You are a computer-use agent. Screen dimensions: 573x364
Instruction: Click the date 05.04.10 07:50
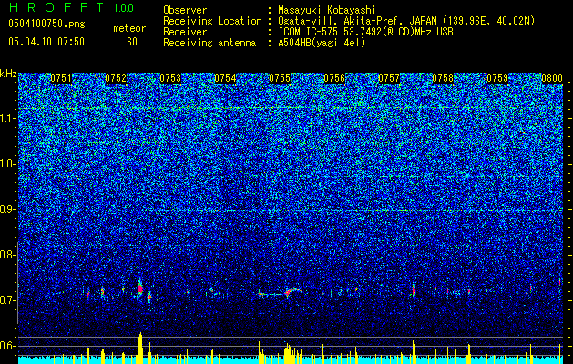point(46,41)
